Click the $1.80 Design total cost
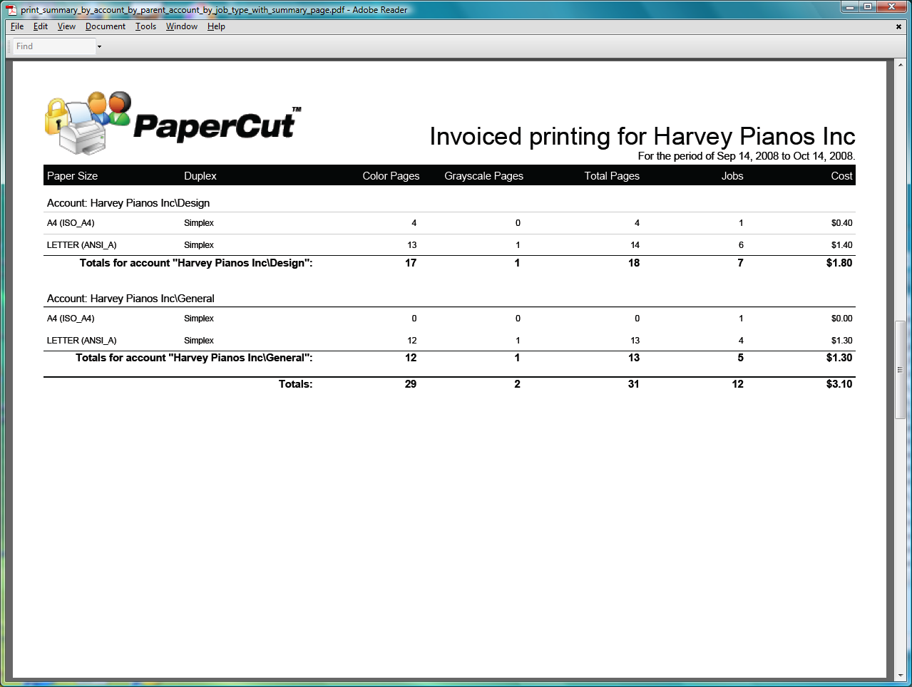The width and height of the screenshot is (912, 687). [x=839, y=263]
